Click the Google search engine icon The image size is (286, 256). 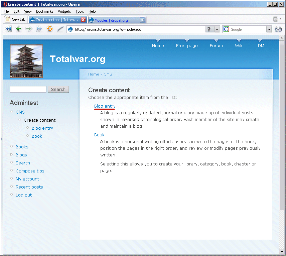(x=226, y=29)
